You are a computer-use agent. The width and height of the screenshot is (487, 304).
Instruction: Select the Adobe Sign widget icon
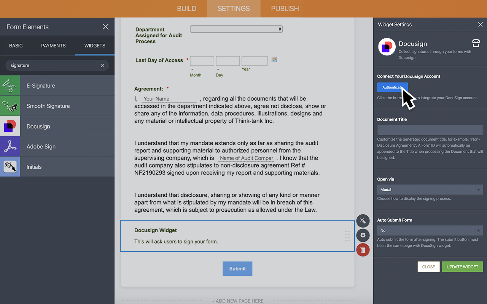tap(10, 146)
